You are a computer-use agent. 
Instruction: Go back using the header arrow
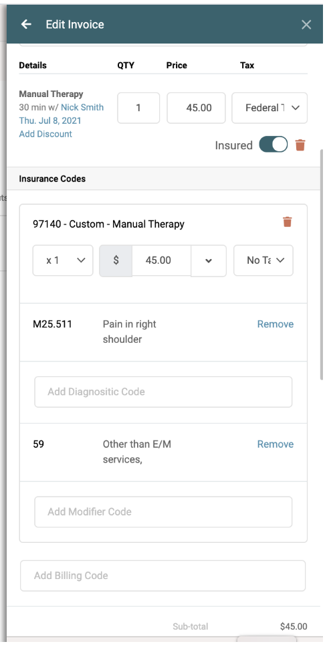[26, 24]
